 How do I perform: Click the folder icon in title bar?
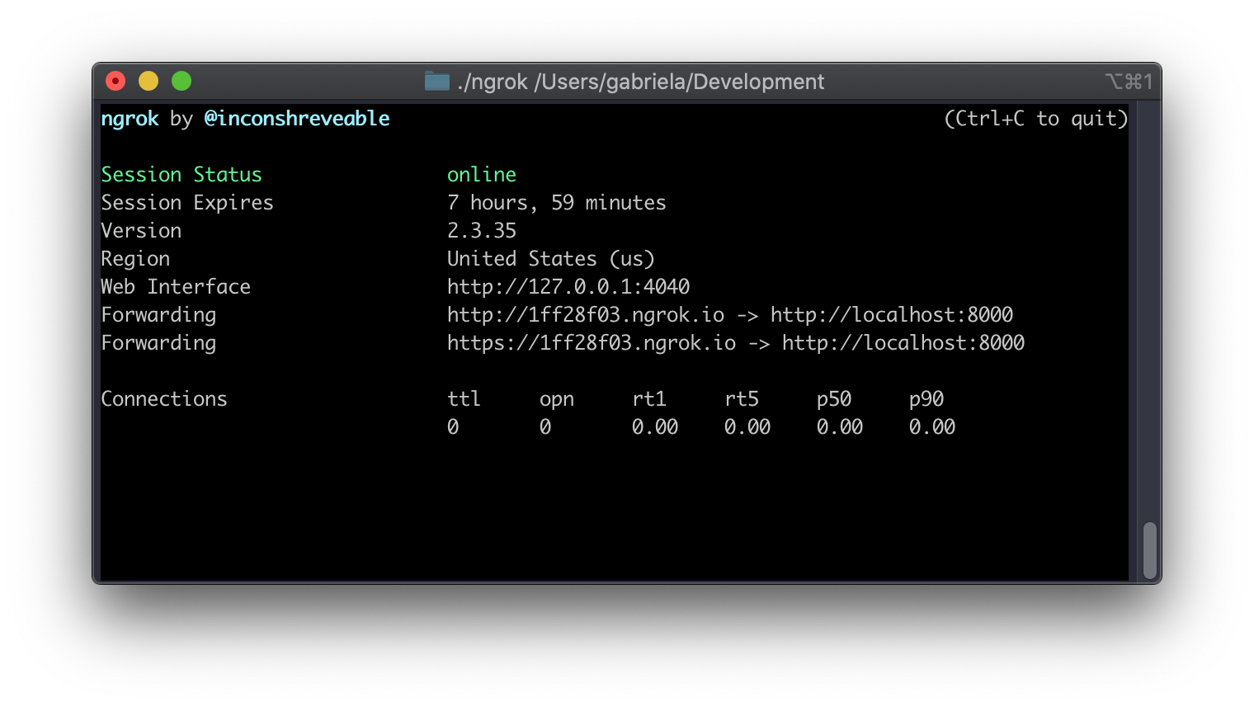[x=437, y=81]
